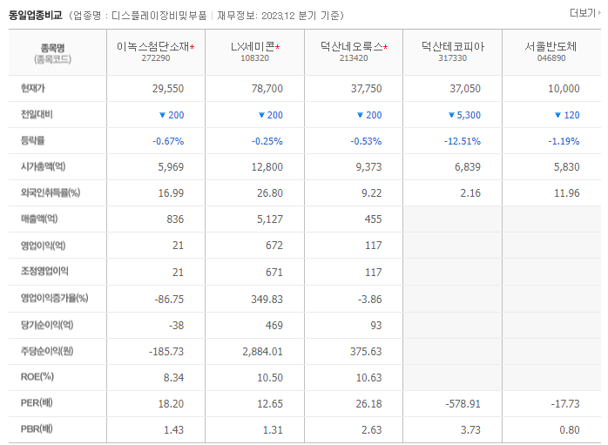
Task: Click the -0.25% change rate
Action: coord(267,141)
